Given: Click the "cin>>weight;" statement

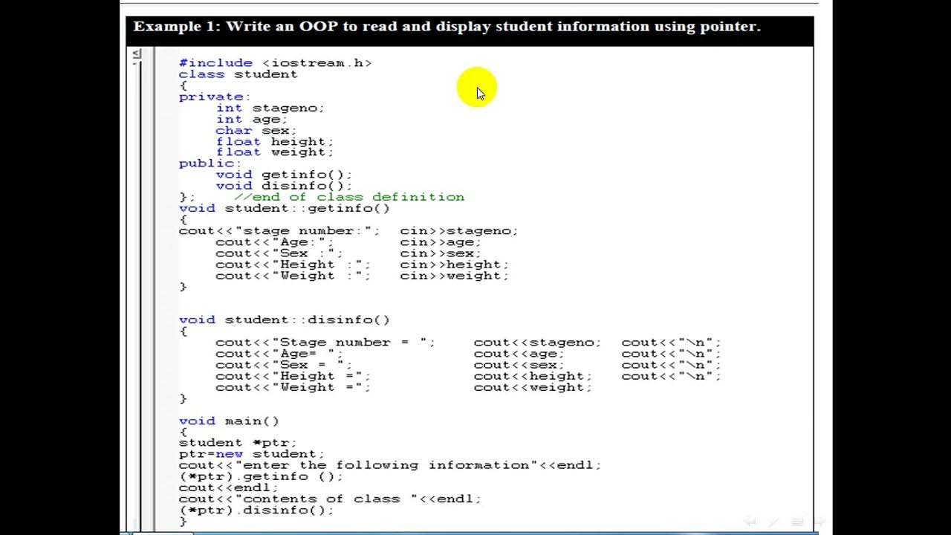Looking at the screenshot, I should click(455, 276).
